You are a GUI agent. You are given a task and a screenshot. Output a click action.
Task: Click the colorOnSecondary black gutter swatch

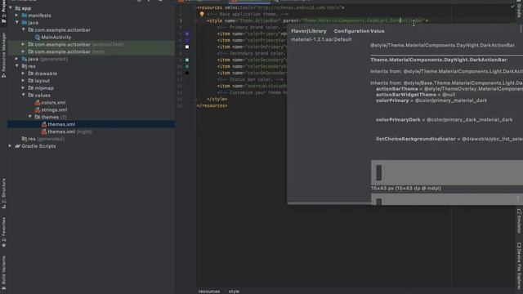click(187, 73)
